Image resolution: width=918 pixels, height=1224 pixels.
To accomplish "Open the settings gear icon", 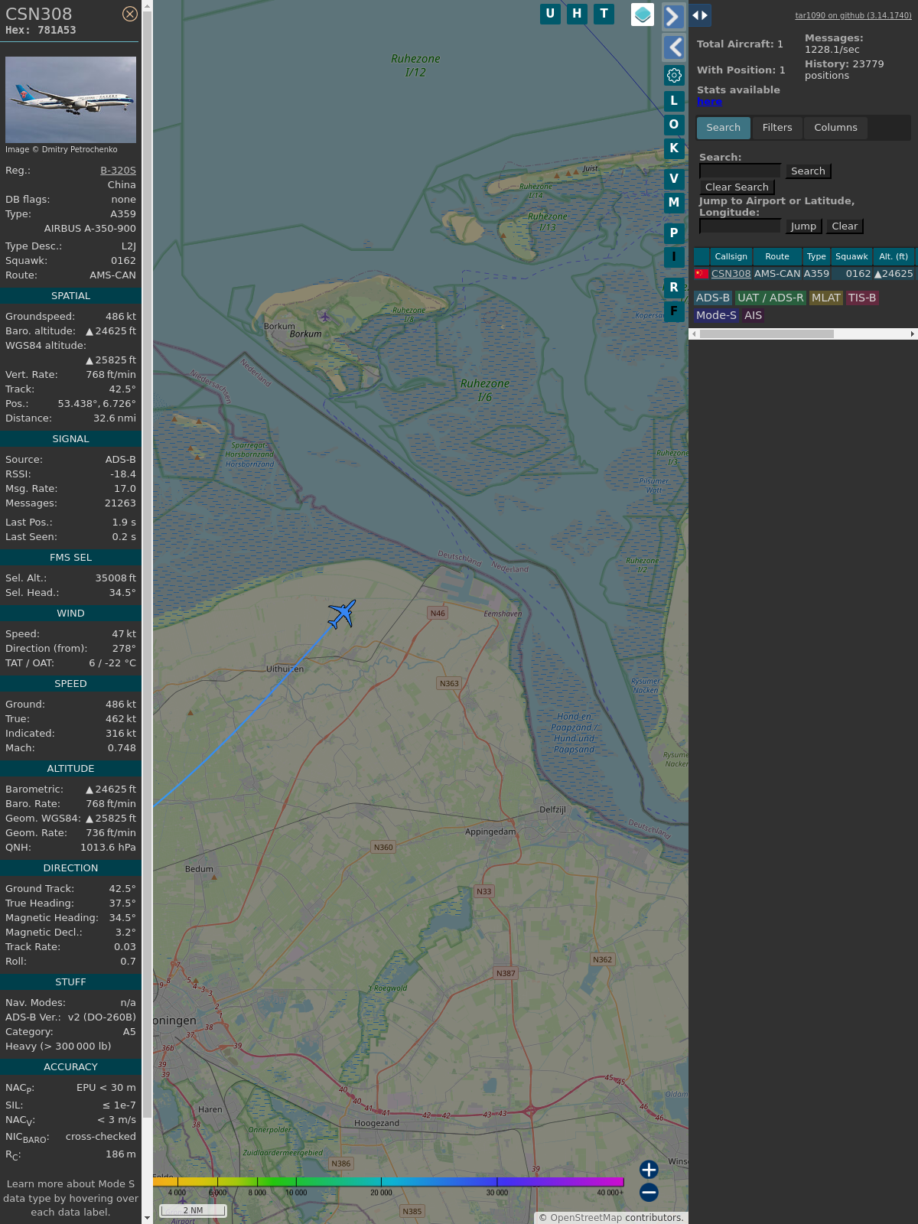I will (674, 75).
